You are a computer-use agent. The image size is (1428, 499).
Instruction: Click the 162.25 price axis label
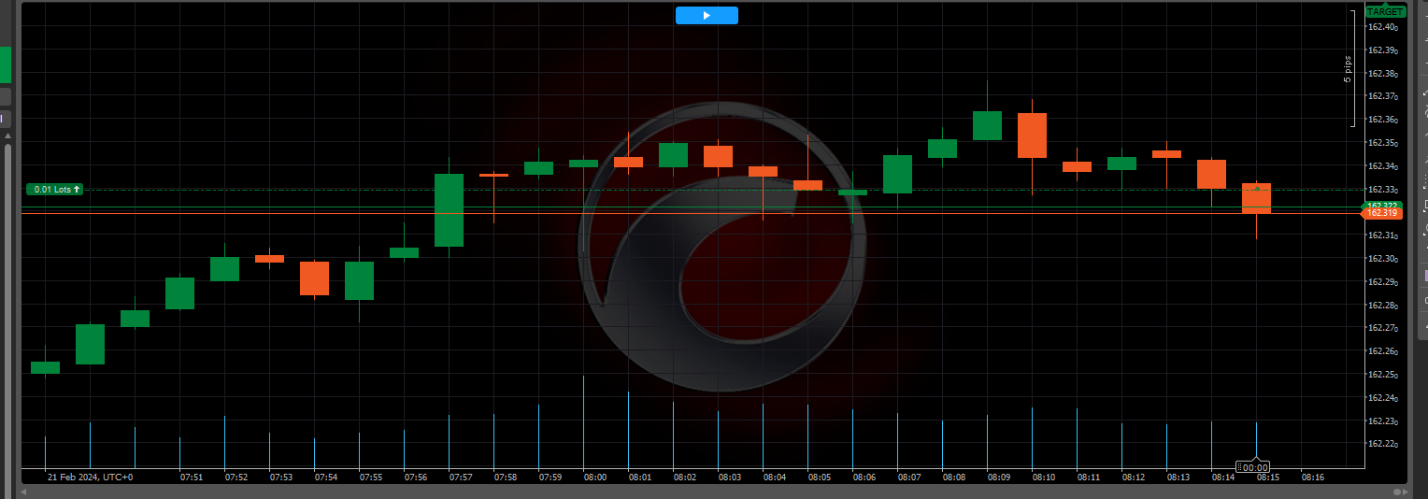point(1383,375)
